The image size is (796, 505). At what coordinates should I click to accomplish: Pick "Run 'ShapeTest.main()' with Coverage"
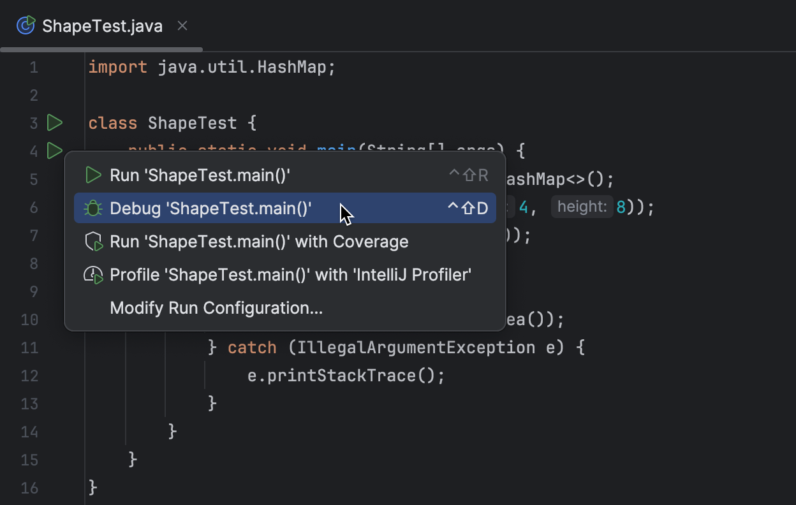(259, 241)
